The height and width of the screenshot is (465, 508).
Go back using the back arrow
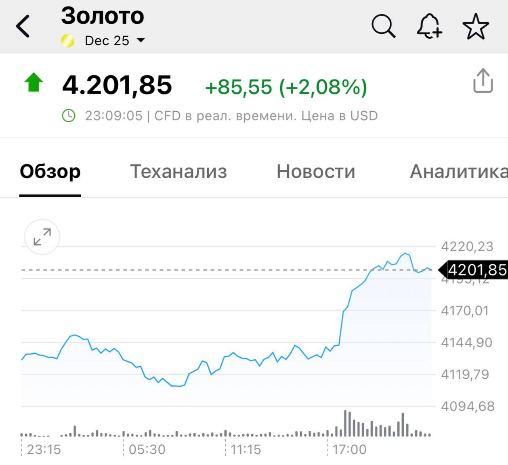(x=23, y=25)
